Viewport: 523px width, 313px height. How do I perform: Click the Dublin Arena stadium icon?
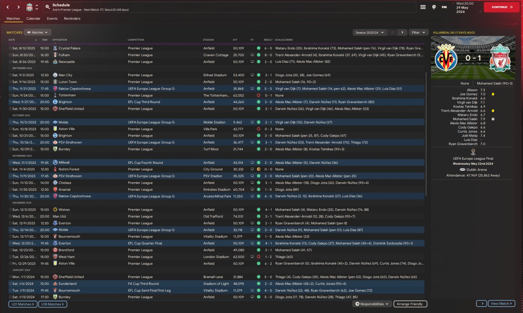[x=463, y=169]
